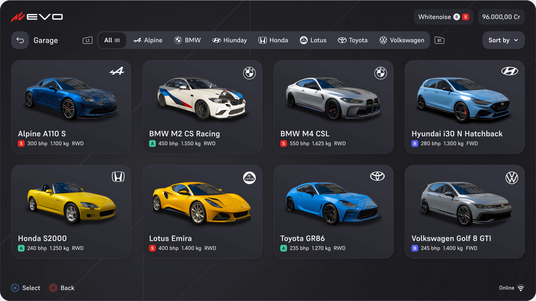The width and height of the screenshot is (536, 301).
Task: Click A class badge on BMW M2 CS Racing
Action: point(152,144)
